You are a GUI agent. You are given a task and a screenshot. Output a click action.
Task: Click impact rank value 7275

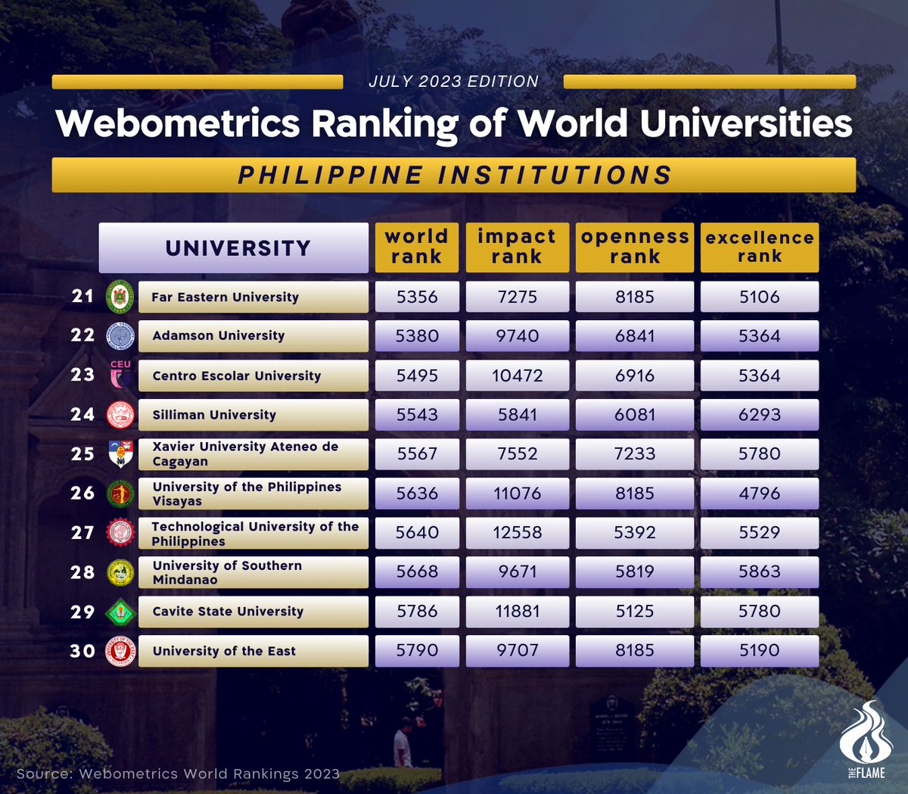coord(517,297)
